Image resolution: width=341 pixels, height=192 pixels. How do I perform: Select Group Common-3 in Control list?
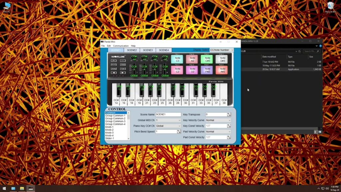pos(116,121)
